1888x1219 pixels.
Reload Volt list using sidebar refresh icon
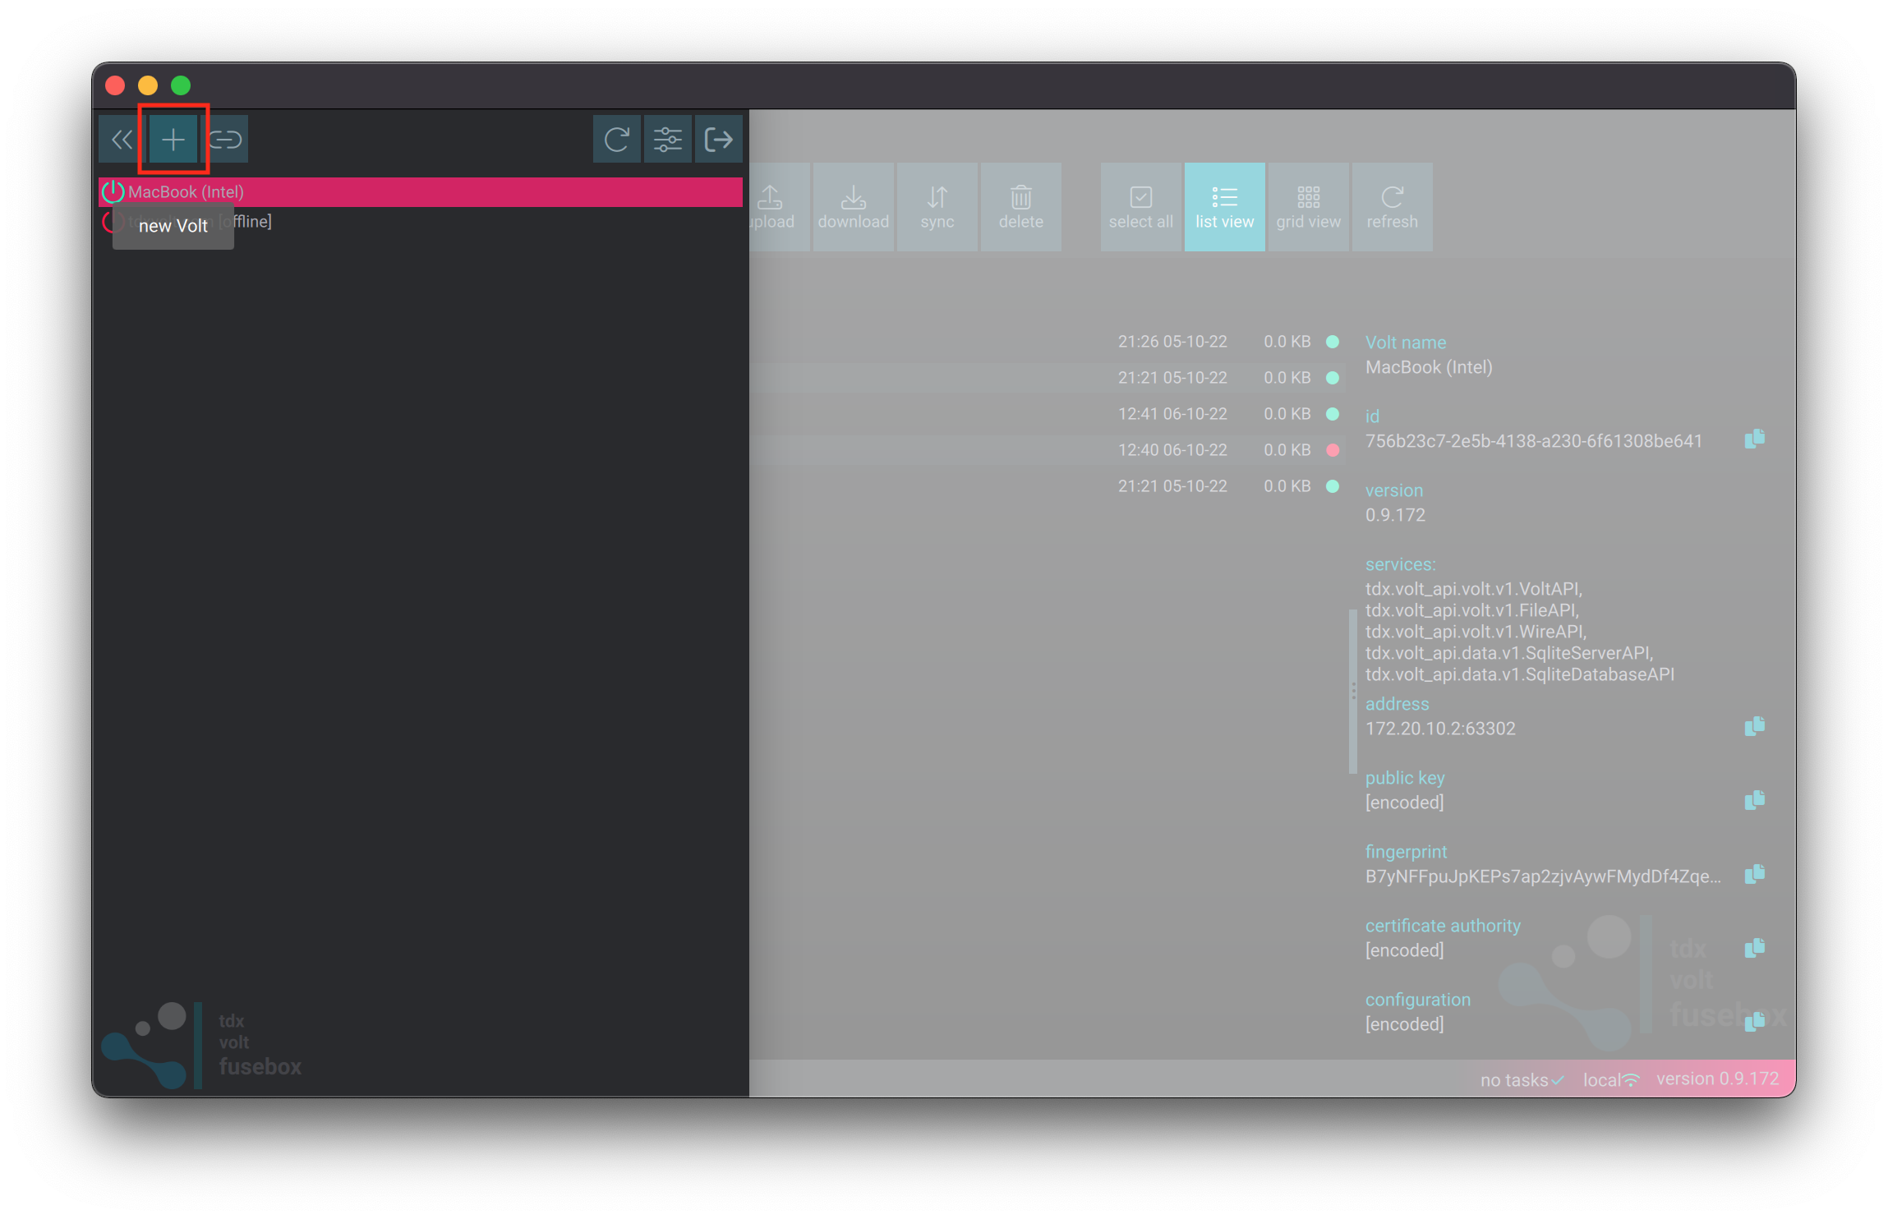(x=617, y=140)
